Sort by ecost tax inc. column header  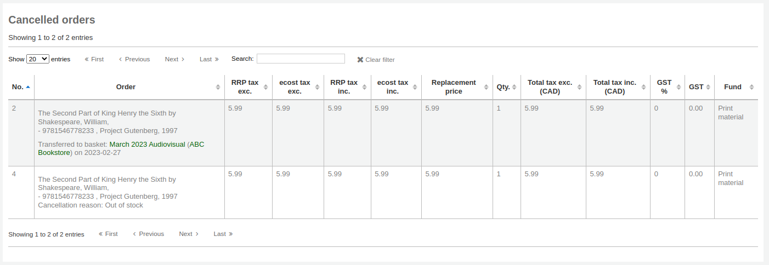click(x=392, y=87)
